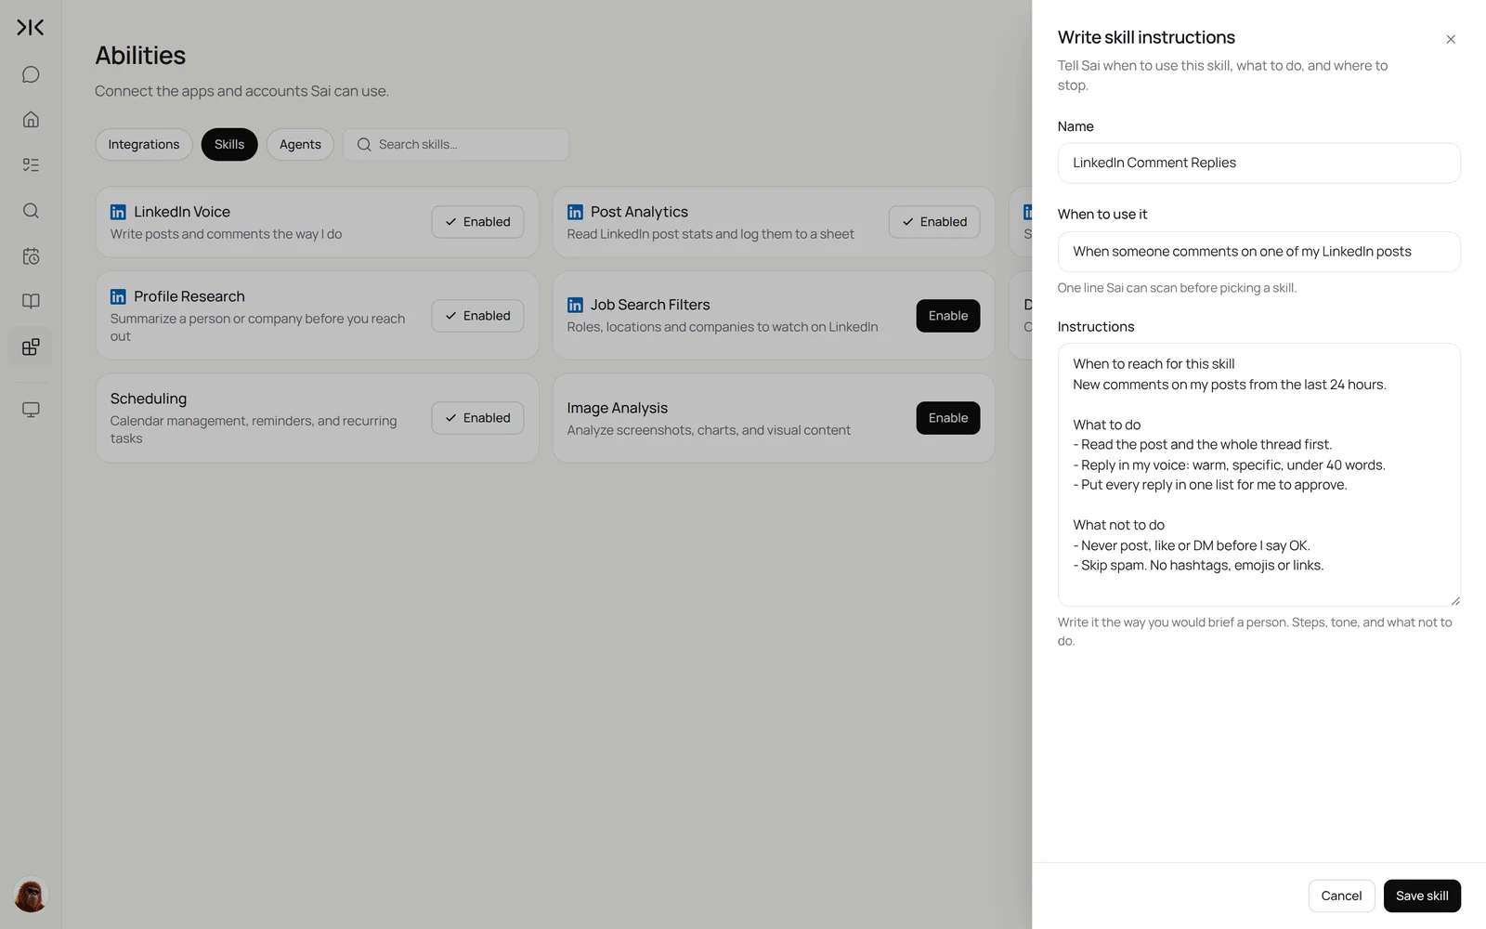Enable the Job Search Filters skill
Screen dimensions: 1486x929
point(948,316)
